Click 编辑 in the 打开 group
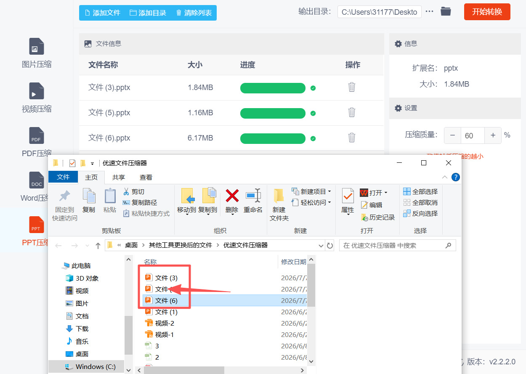526x374 pixels. click(372, 205)
